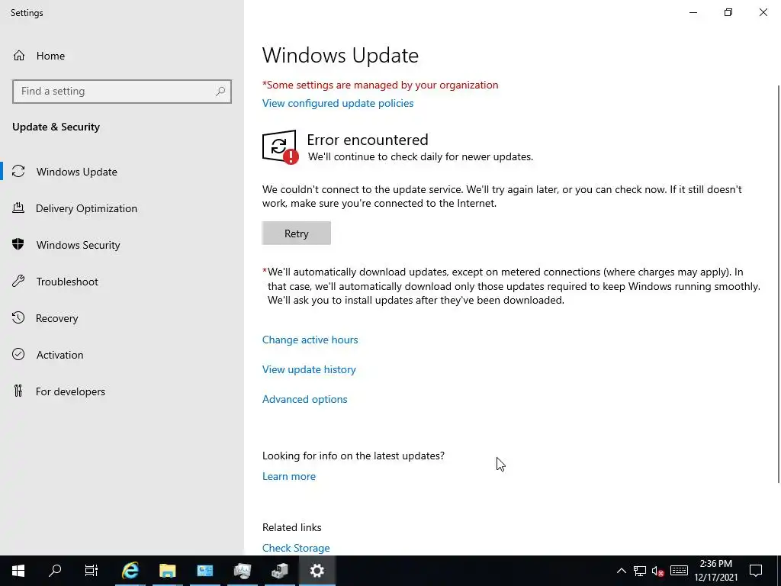This screenshot has height=586, width=781.
Task: Click the Troubleshoot wrench icon
Action: click(x=18, y=281)
